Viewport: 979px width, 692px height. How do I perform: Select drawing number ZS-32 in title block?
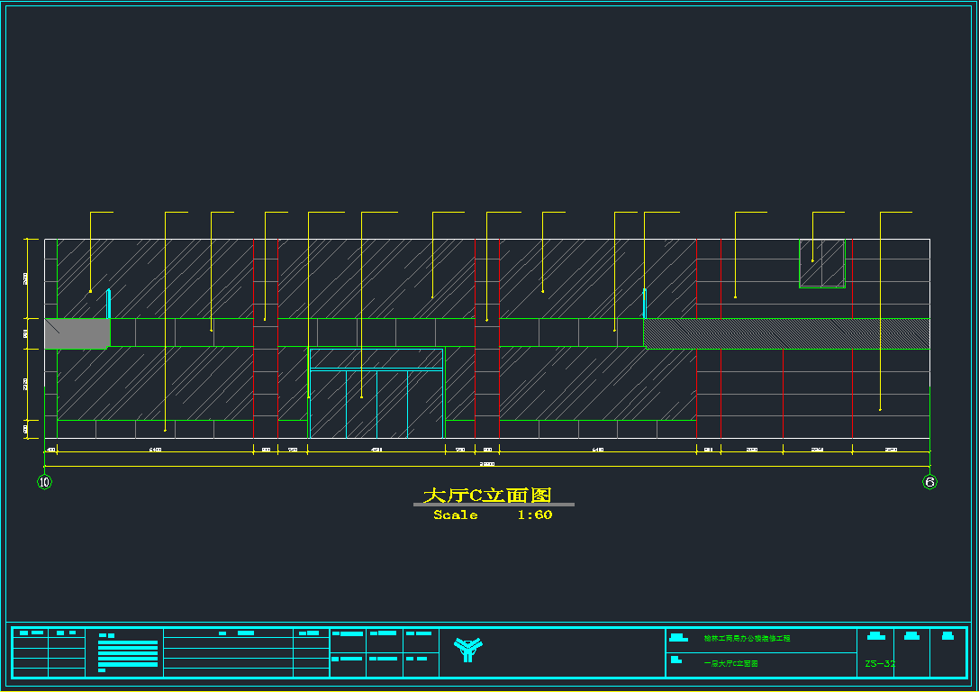coord(879,664)
